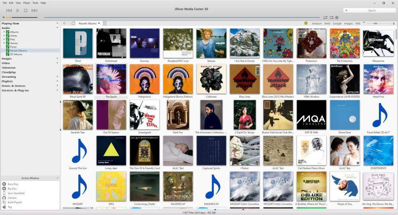Select the Heligoland (Bonus Edition) album
This screenshot has height=215, width=398.
(x=178, y=79)
